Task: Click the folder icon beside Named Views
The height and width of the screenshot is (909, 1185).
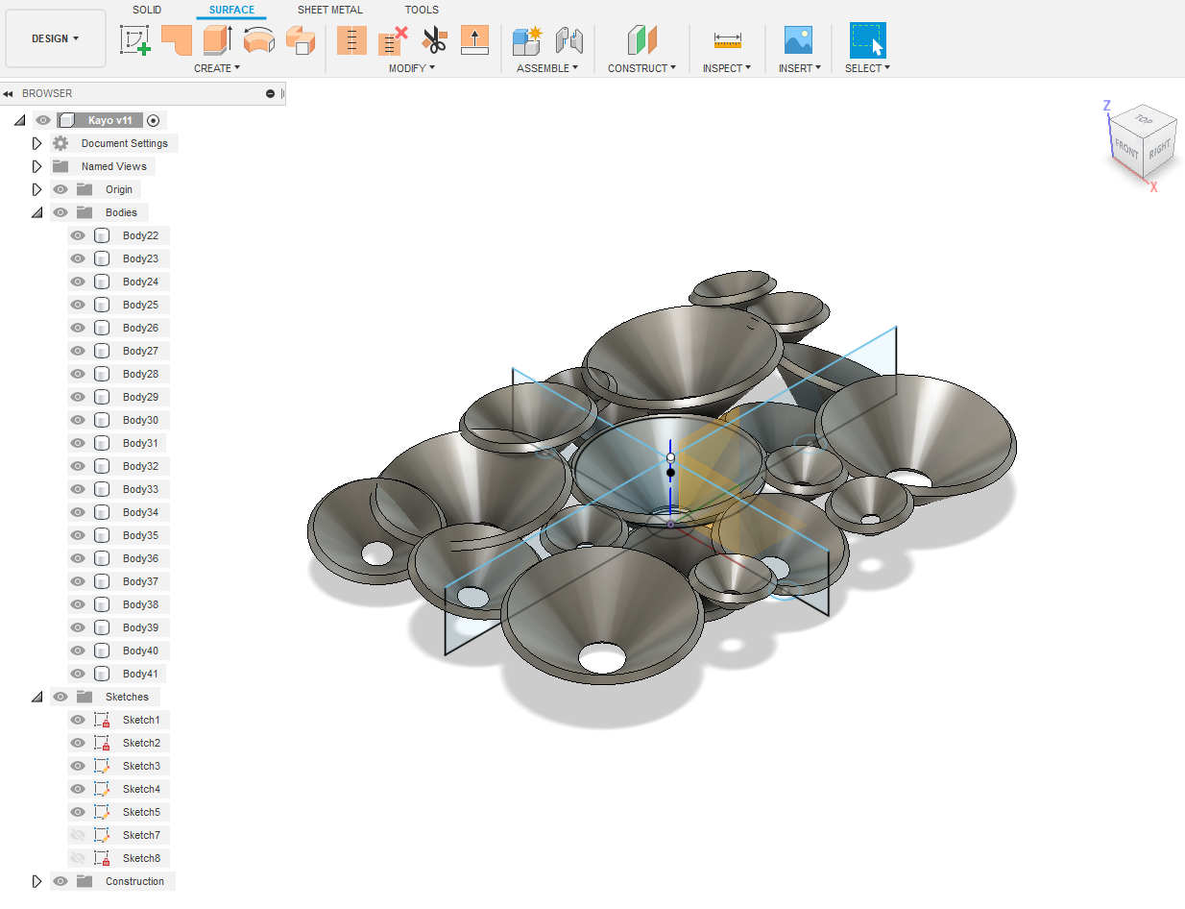Action: click(60, 166)
